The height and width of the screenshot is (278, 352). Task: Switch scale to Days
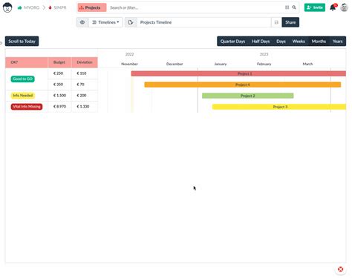(x=281, y=42)
